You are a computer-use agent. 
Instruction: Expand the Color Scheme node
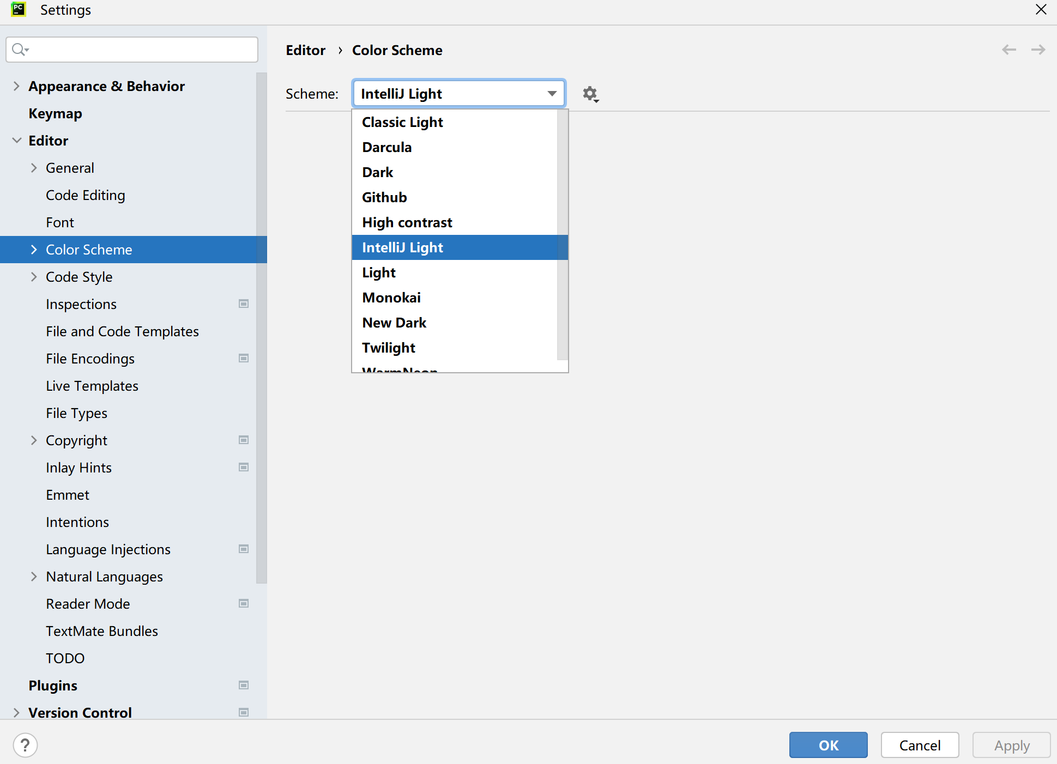(34, 250)
